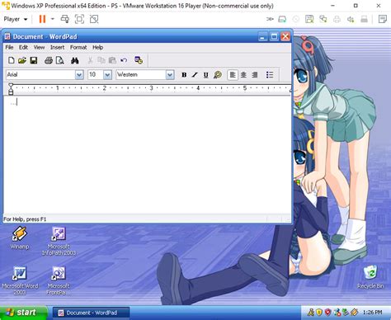This screenshot has width=391, height=320.
Task: Toggle Underline formatting
Action: (205, 74)
